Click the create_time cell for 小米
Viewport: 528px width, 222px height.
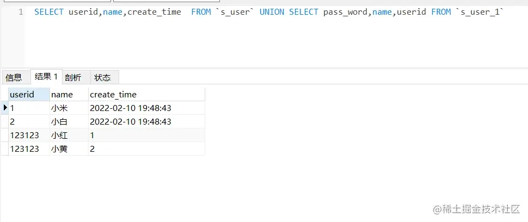coord(146,108)
